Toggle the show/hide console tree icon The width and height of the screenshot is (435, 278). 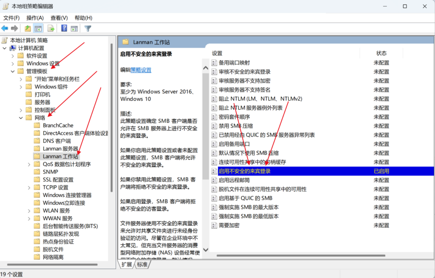pyautogui.click(x=38, y=28)
